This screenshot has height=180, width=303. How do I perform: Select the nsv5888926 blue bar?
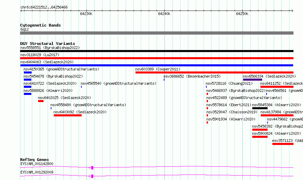28,94
